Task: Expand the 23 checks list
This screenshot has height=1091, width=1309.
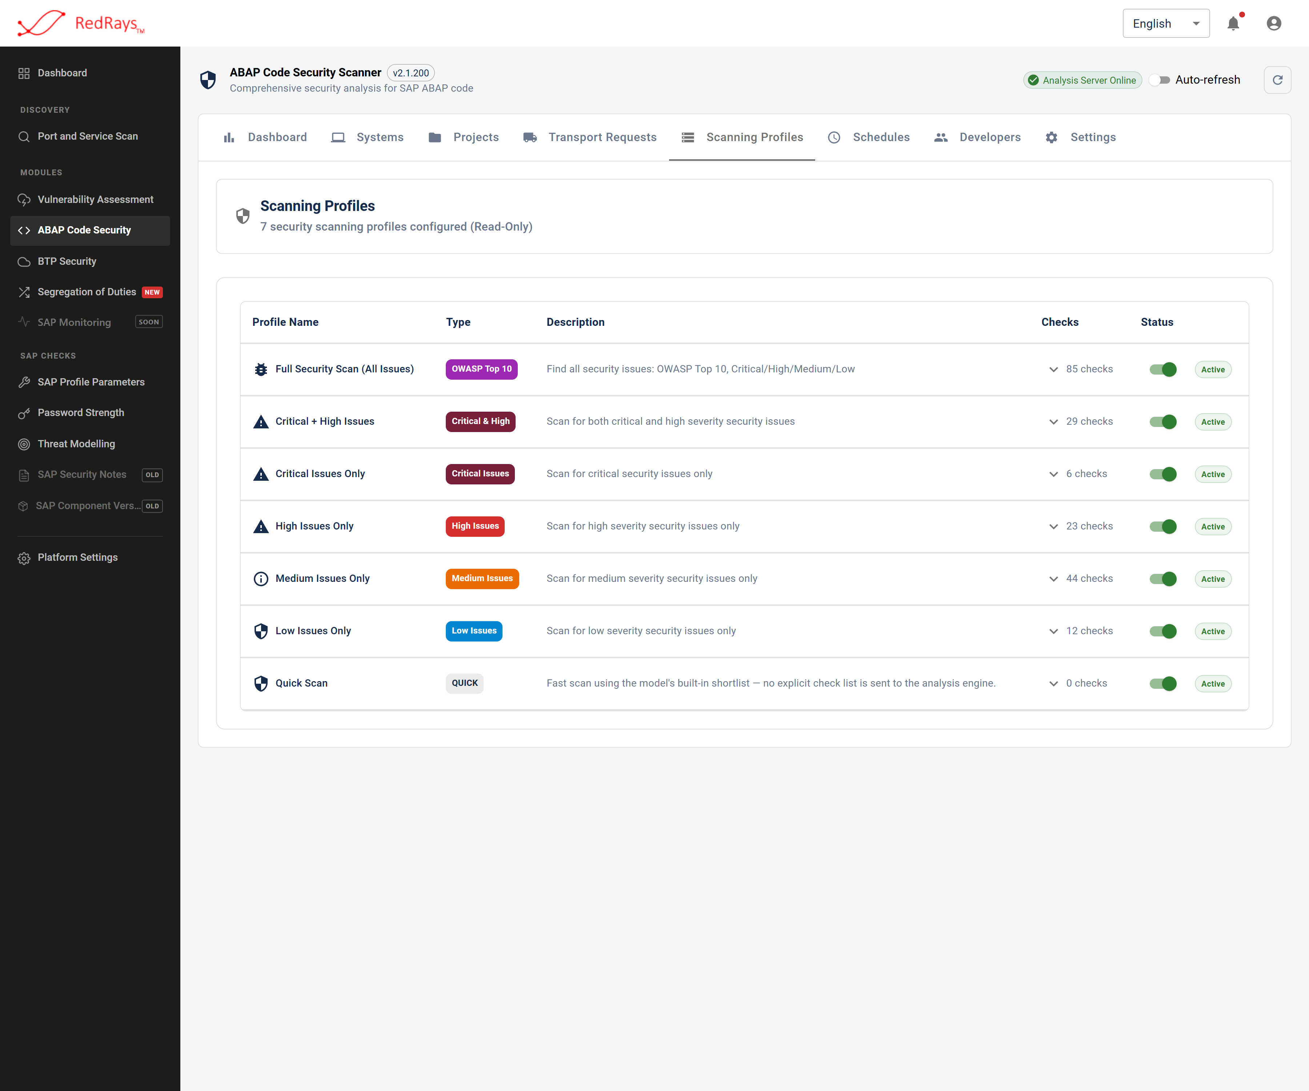Action: point(1053,526)
